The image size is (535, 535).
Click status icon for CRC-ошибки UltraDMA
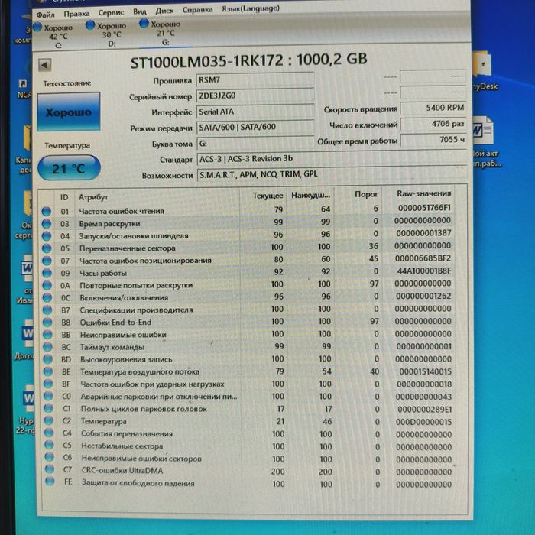point(50,469)
